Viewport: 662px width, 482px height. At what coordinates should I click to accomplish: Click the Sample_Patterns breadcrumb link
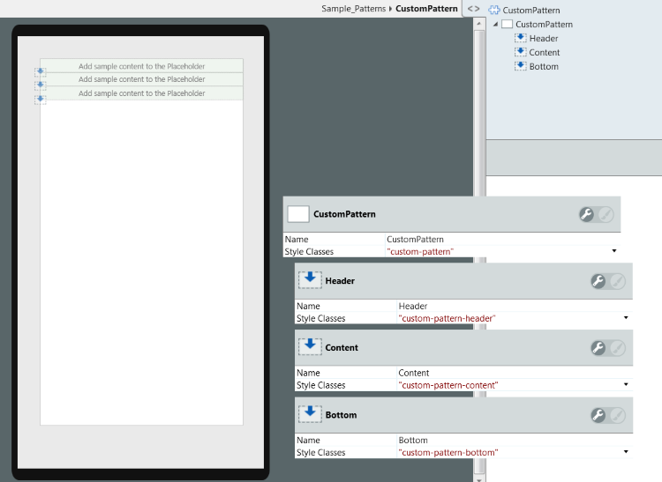click(353, 9)
